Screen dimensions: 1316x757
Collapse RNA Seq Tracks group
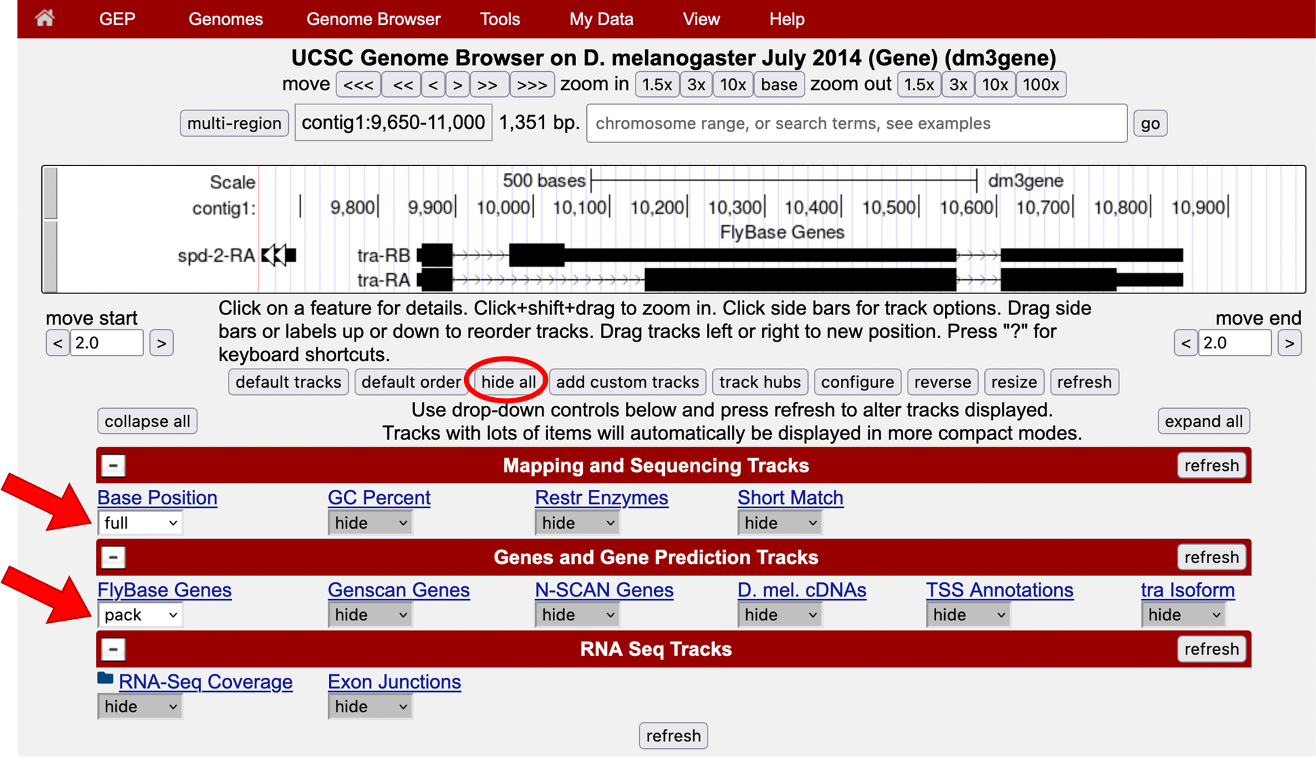coord(113,649)
